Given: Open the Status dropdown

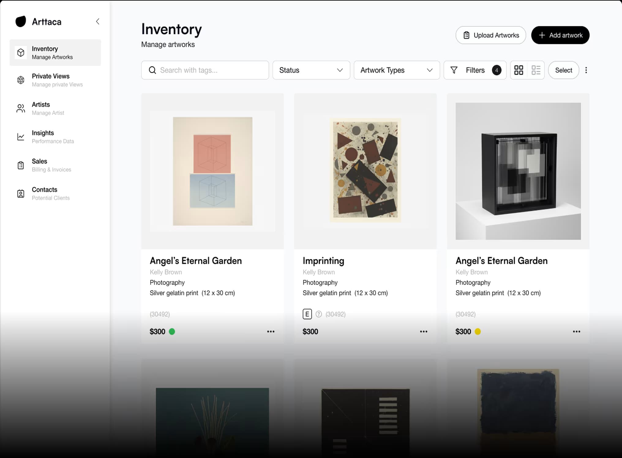Looking at the screenshot, I should coord(311,70).
